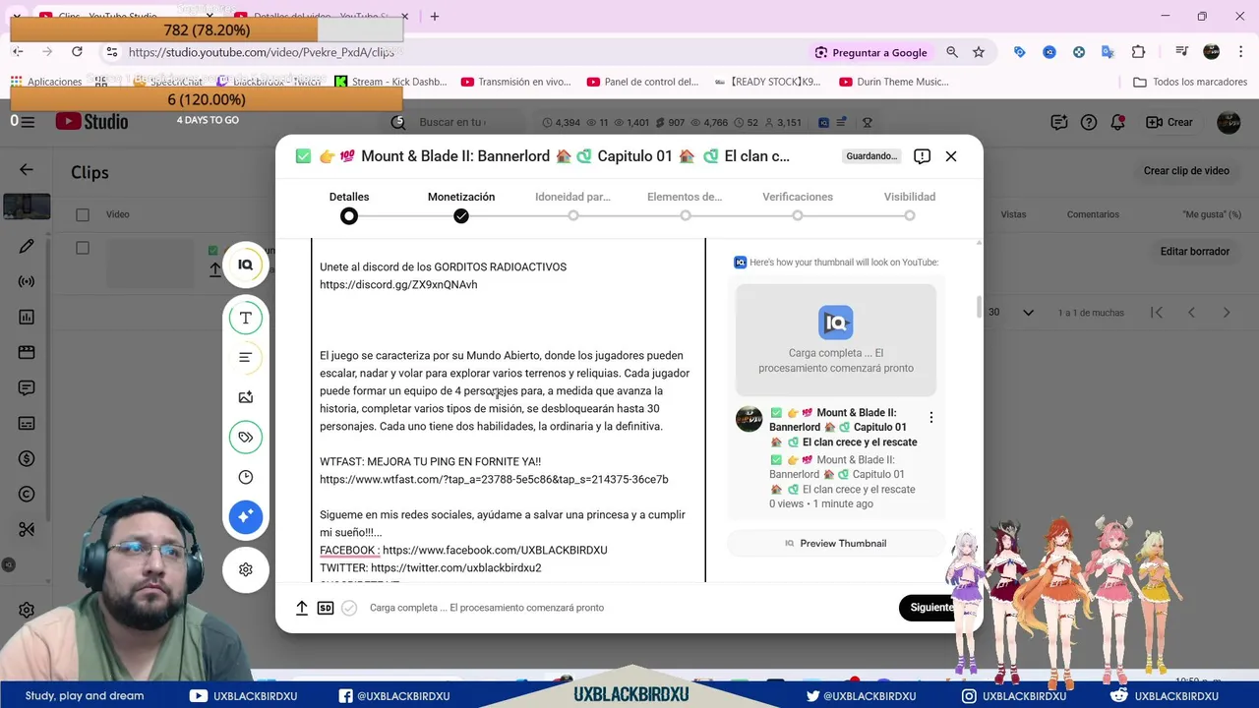Click the blue vidIQ AI sparkle button
The height and width of the screenshot is (708, 1259).
246,516
